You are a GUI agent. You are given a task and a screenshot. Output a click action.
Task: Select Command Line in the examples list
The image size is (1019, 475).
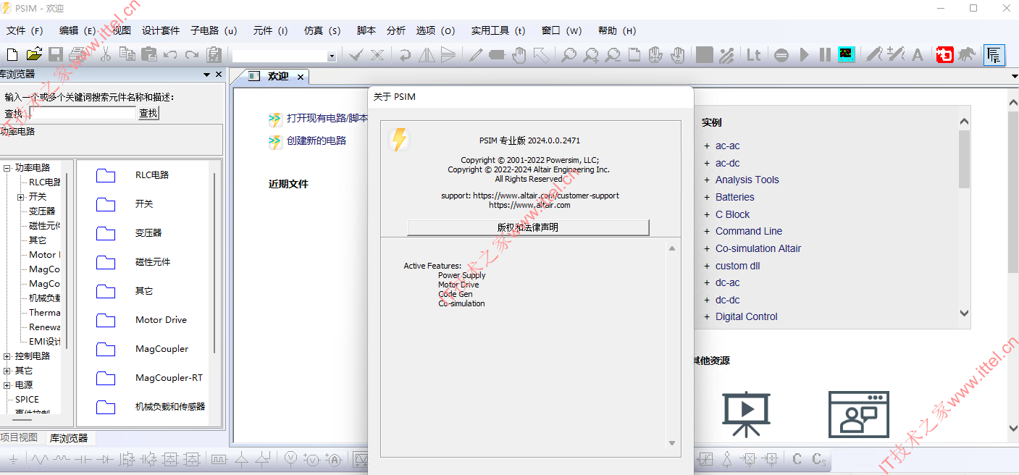(748, 231)
